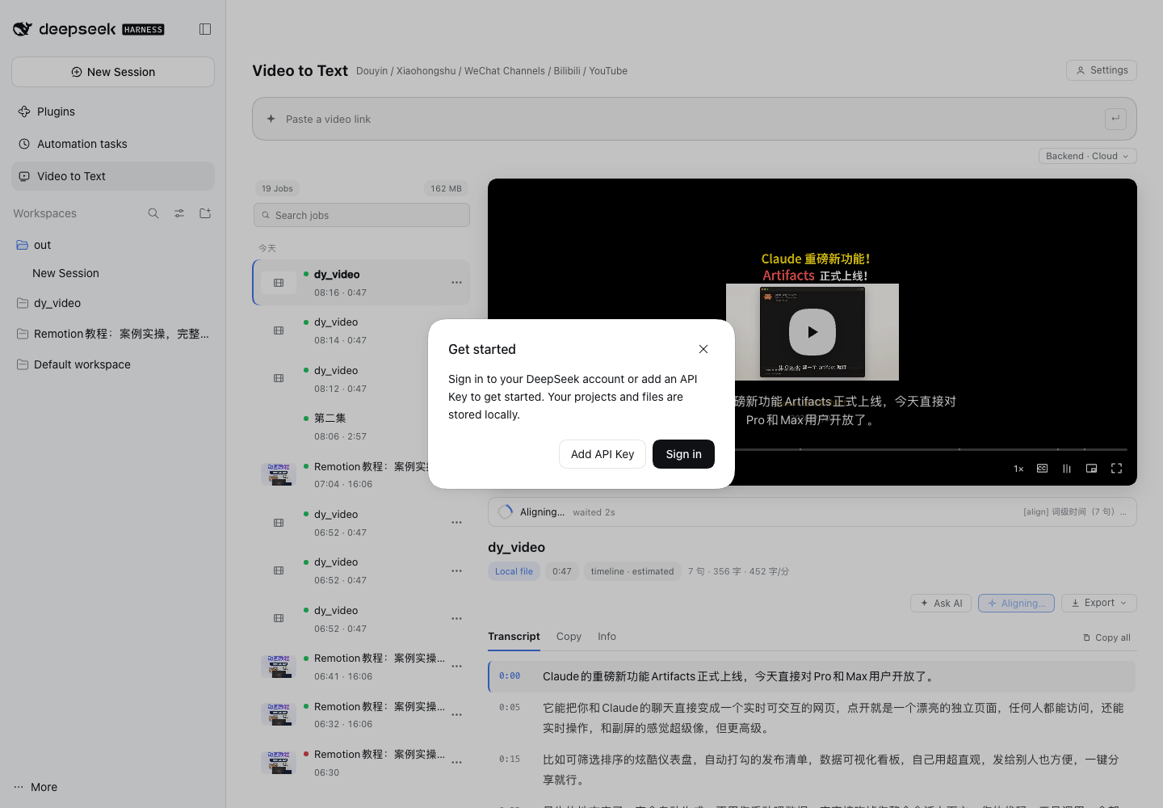Open the dy_video workspace folder
The width and height of the screenshot is (1163, 808).
113,303
